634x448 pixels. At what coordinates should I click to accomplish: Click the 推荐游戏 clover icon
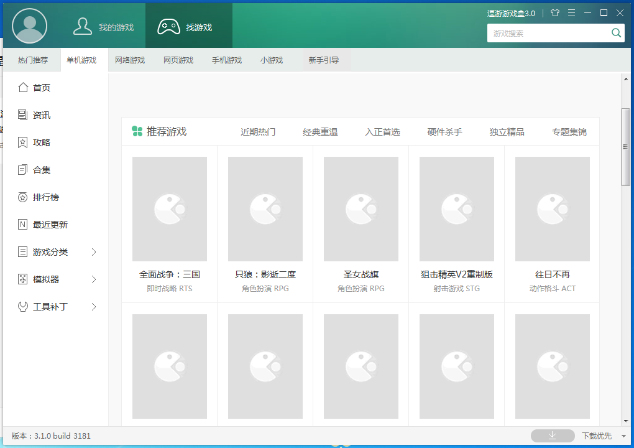[137, 131]
